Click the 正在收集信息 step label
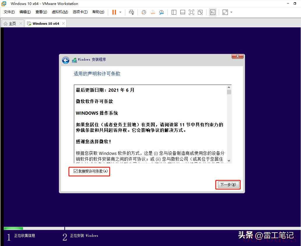Screen dimensions: 301x246 click(x=24, y=236)
